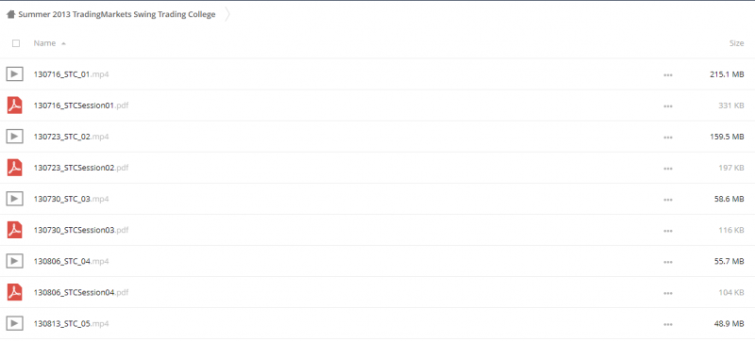The image size is (755, 341).
Task: Click the breadcrumb chevron separator
Action: [227, 14]
